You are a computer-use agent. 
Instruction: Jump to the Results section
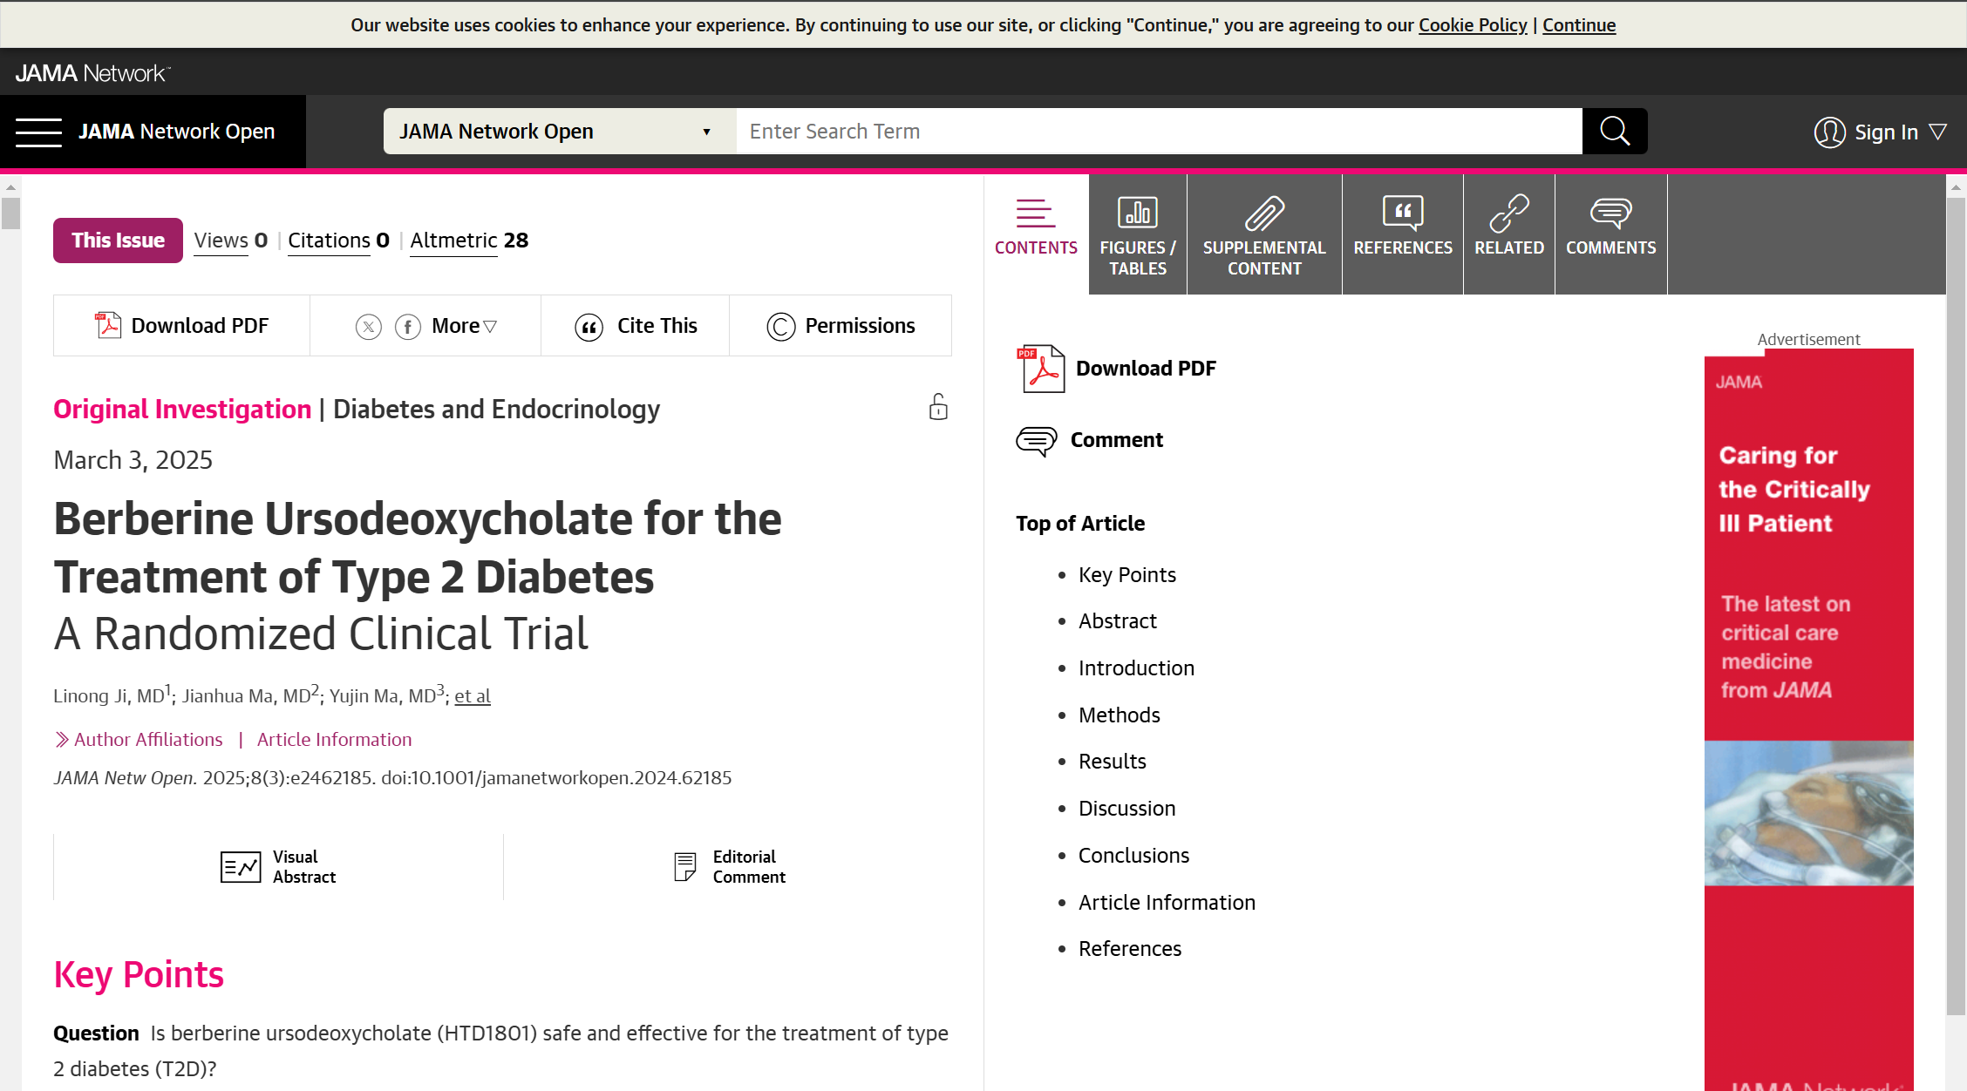(1113, 762)
